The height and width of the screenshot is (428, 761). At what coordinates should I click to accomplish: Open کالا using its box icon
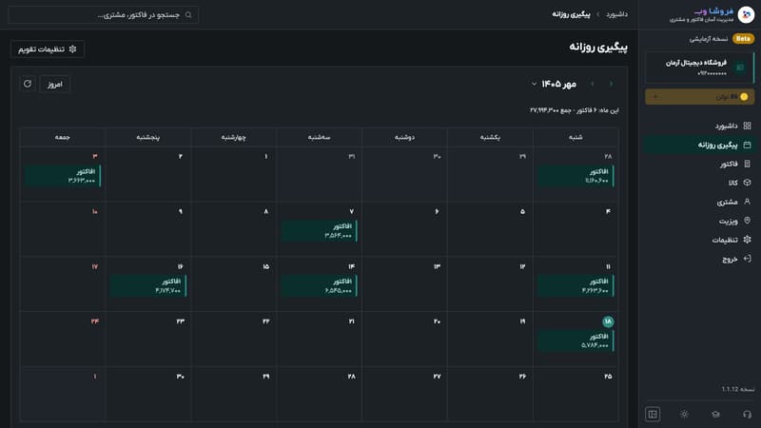pos(747,183)
